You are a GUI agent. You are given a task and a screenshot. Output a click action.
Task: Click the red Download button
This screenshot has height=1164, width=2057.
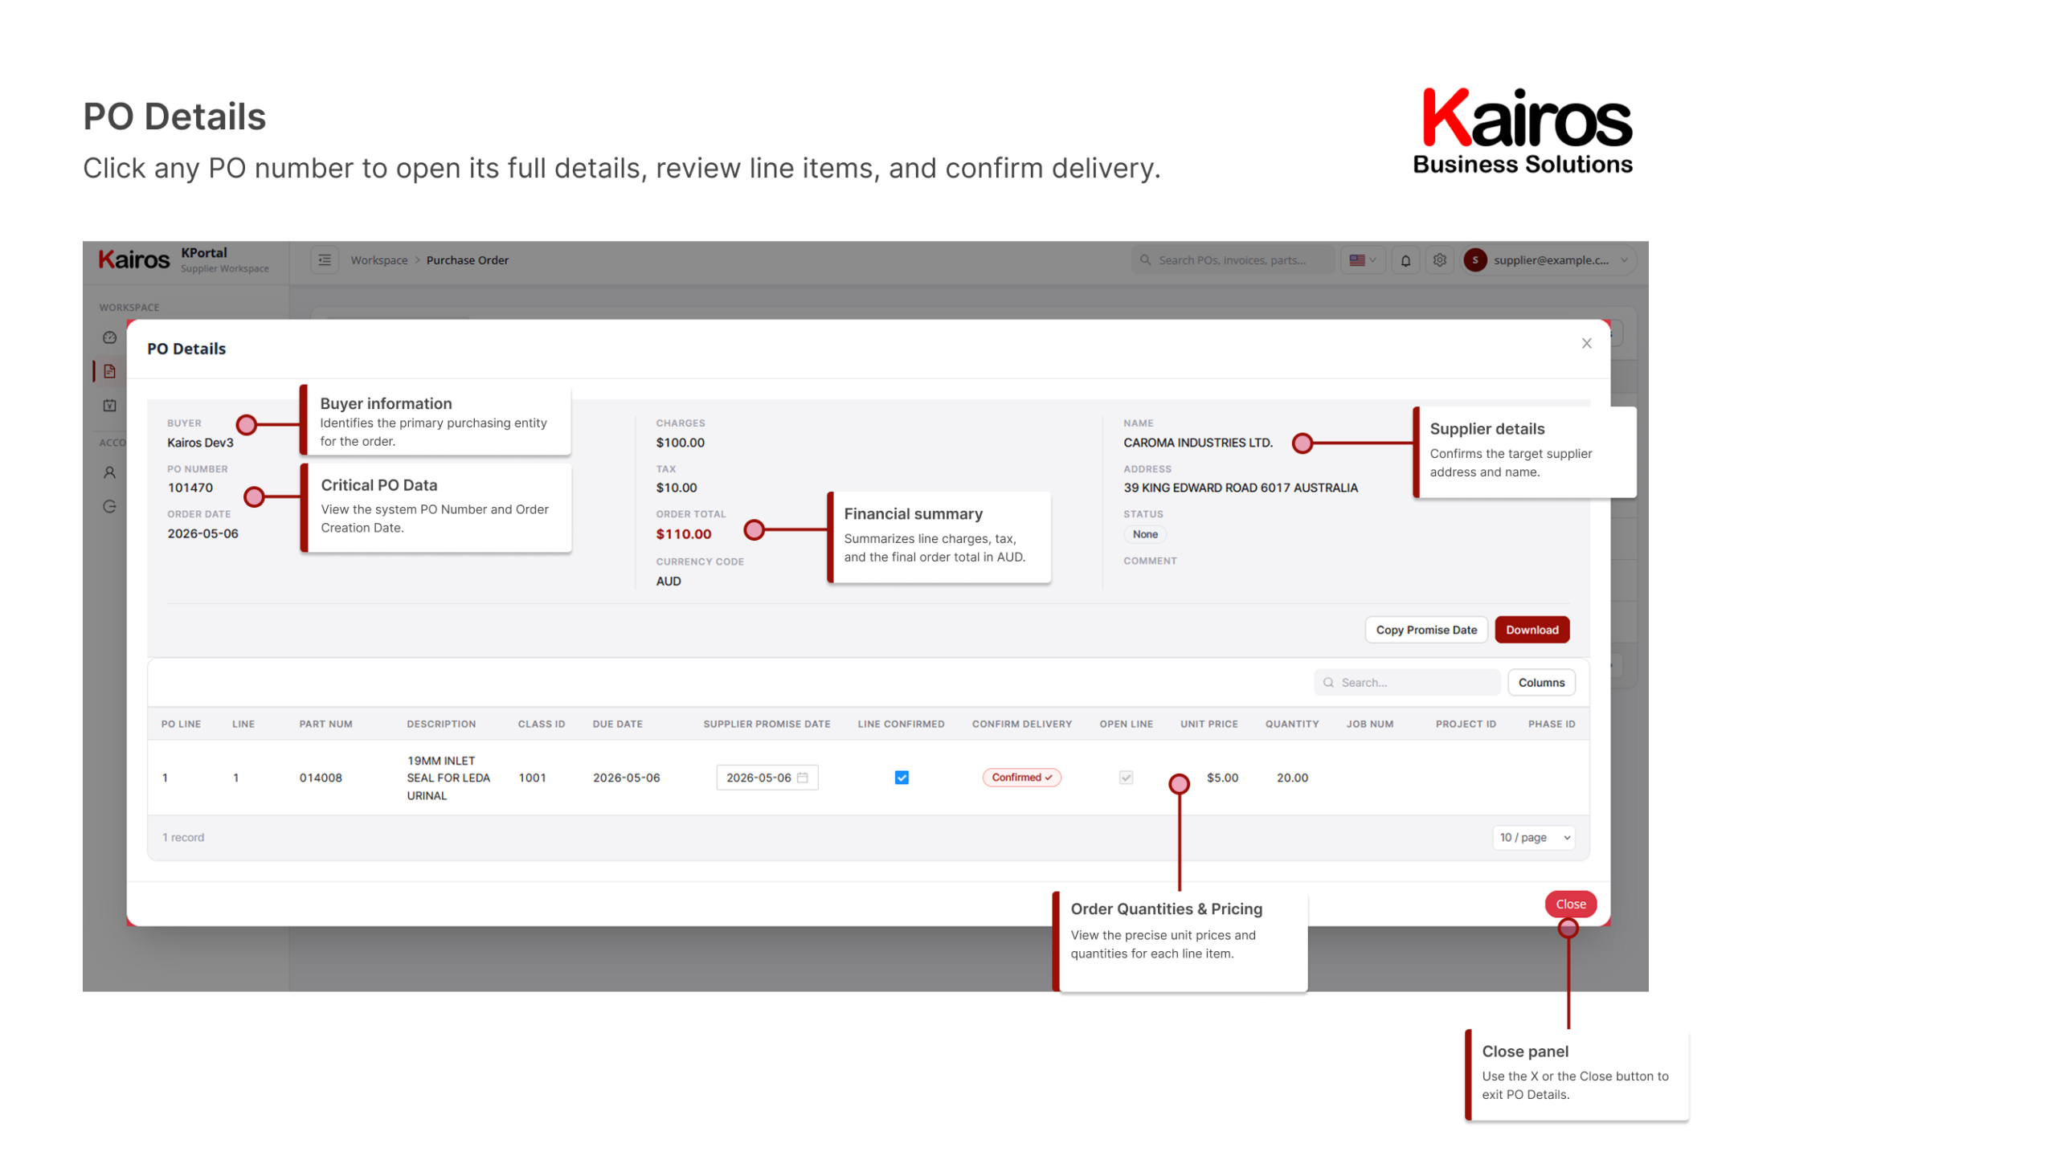point(1532,630)
